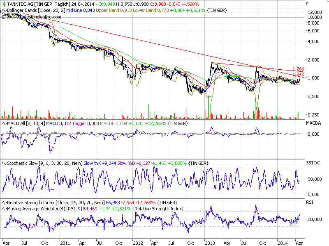
Task: Click the Slow %D 46,327 value
Action: point(134,163)
